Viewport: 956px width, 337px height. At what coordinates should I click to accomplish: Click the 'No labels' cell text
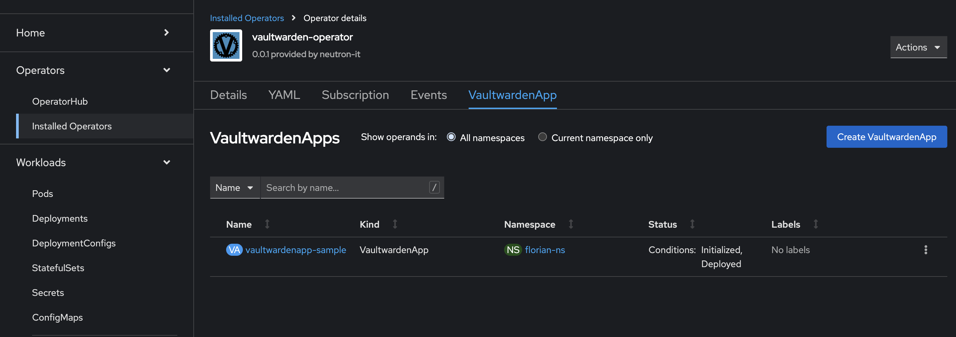click(x=790, y=250)
